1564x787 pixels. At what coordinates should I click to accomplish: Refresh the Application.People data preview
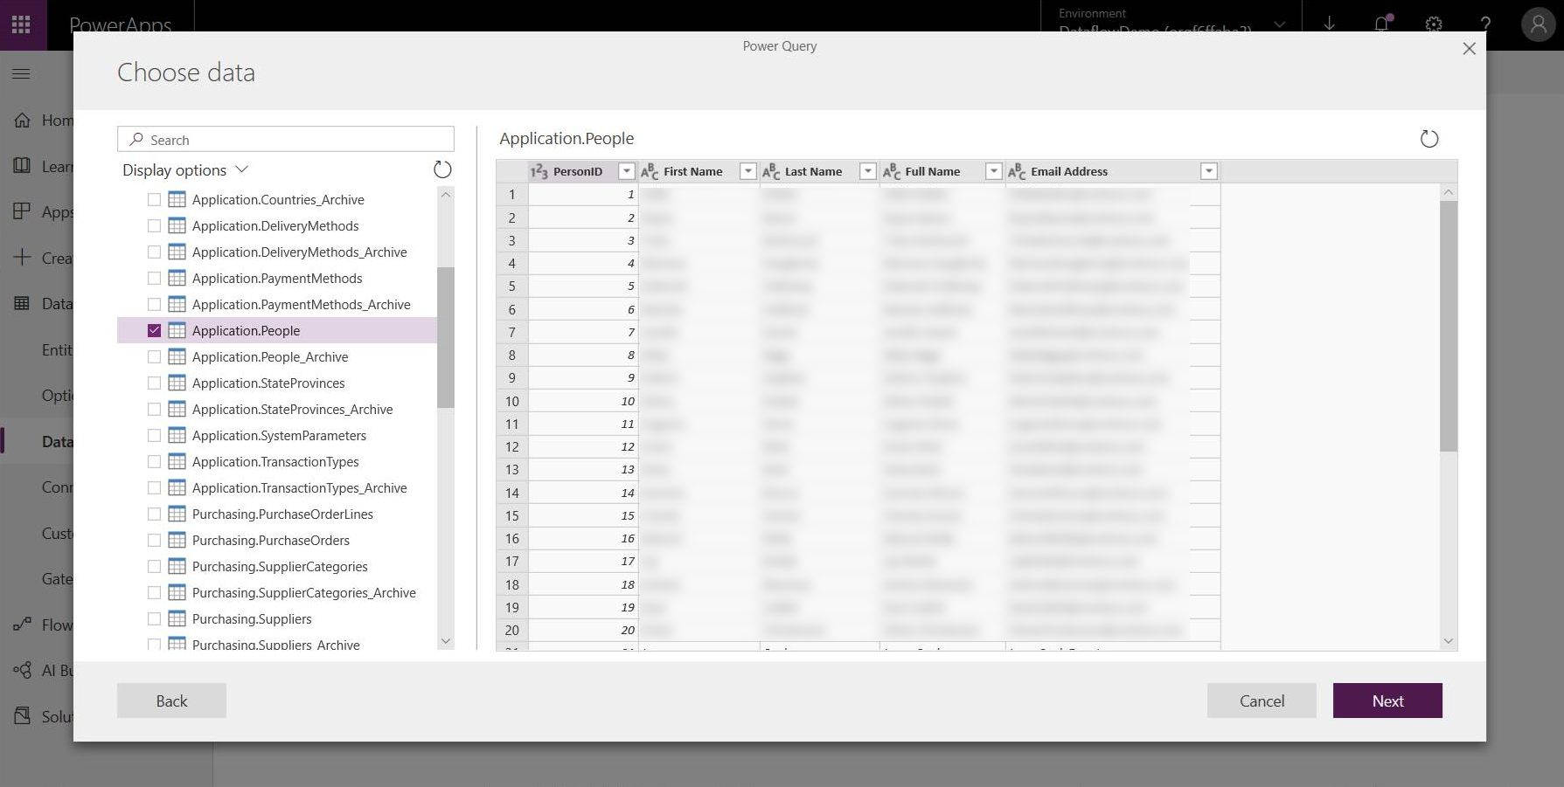tap(1429, 139)
